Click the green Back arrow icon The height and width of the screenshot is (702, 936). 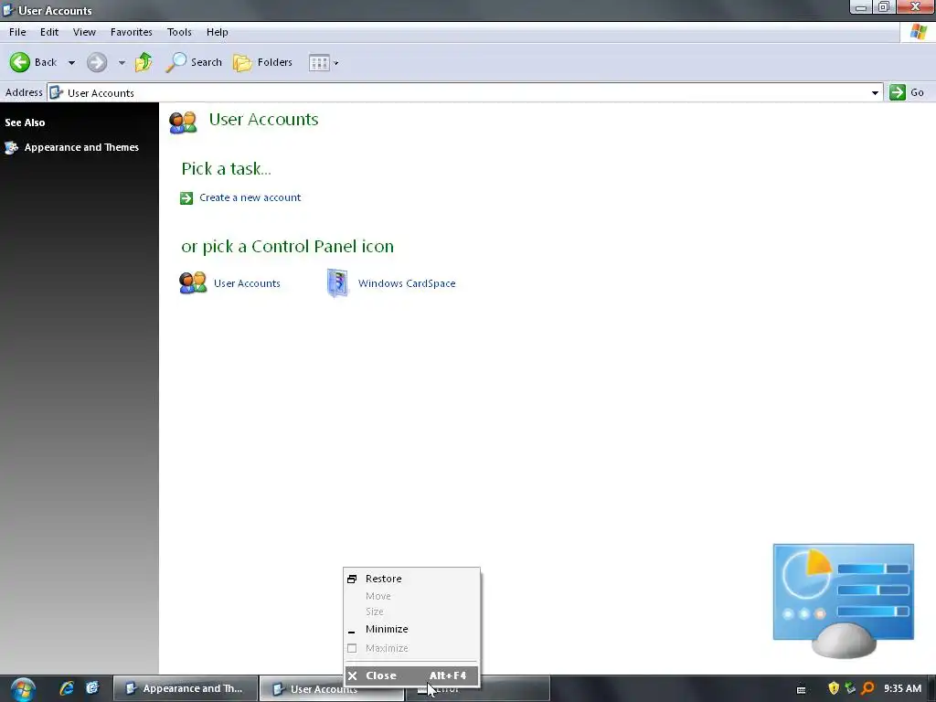[20, 62]
